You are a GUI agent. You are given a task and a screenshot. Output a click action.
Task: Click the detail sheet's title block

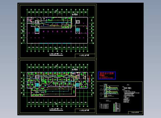(x=135, y=112)
